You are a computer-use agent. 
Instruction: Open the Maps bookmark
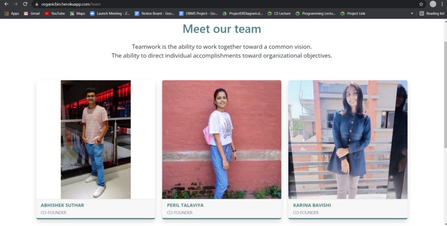point(78,13)
